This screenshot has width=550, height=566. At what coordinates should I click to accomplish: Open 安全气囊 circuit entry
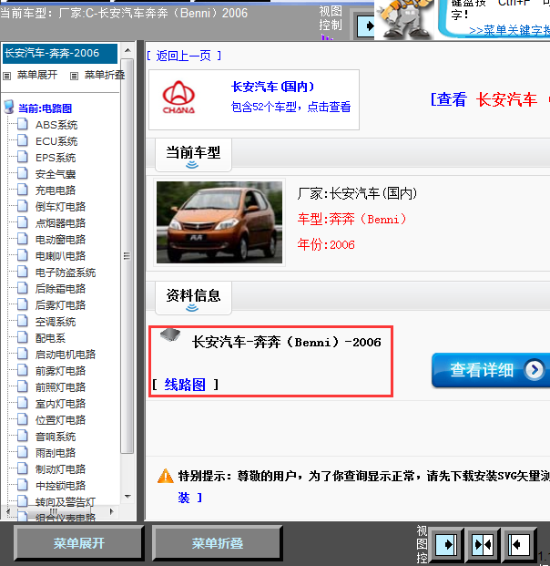coord(56,174)
